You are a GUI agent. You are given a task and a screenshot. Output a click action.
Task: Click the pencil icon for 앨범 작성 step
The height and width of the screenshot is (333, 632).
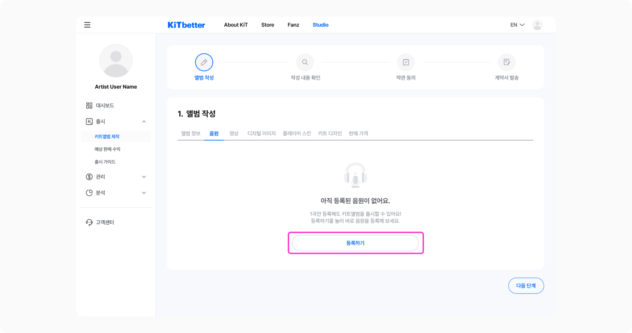click(x=204, y=62)
